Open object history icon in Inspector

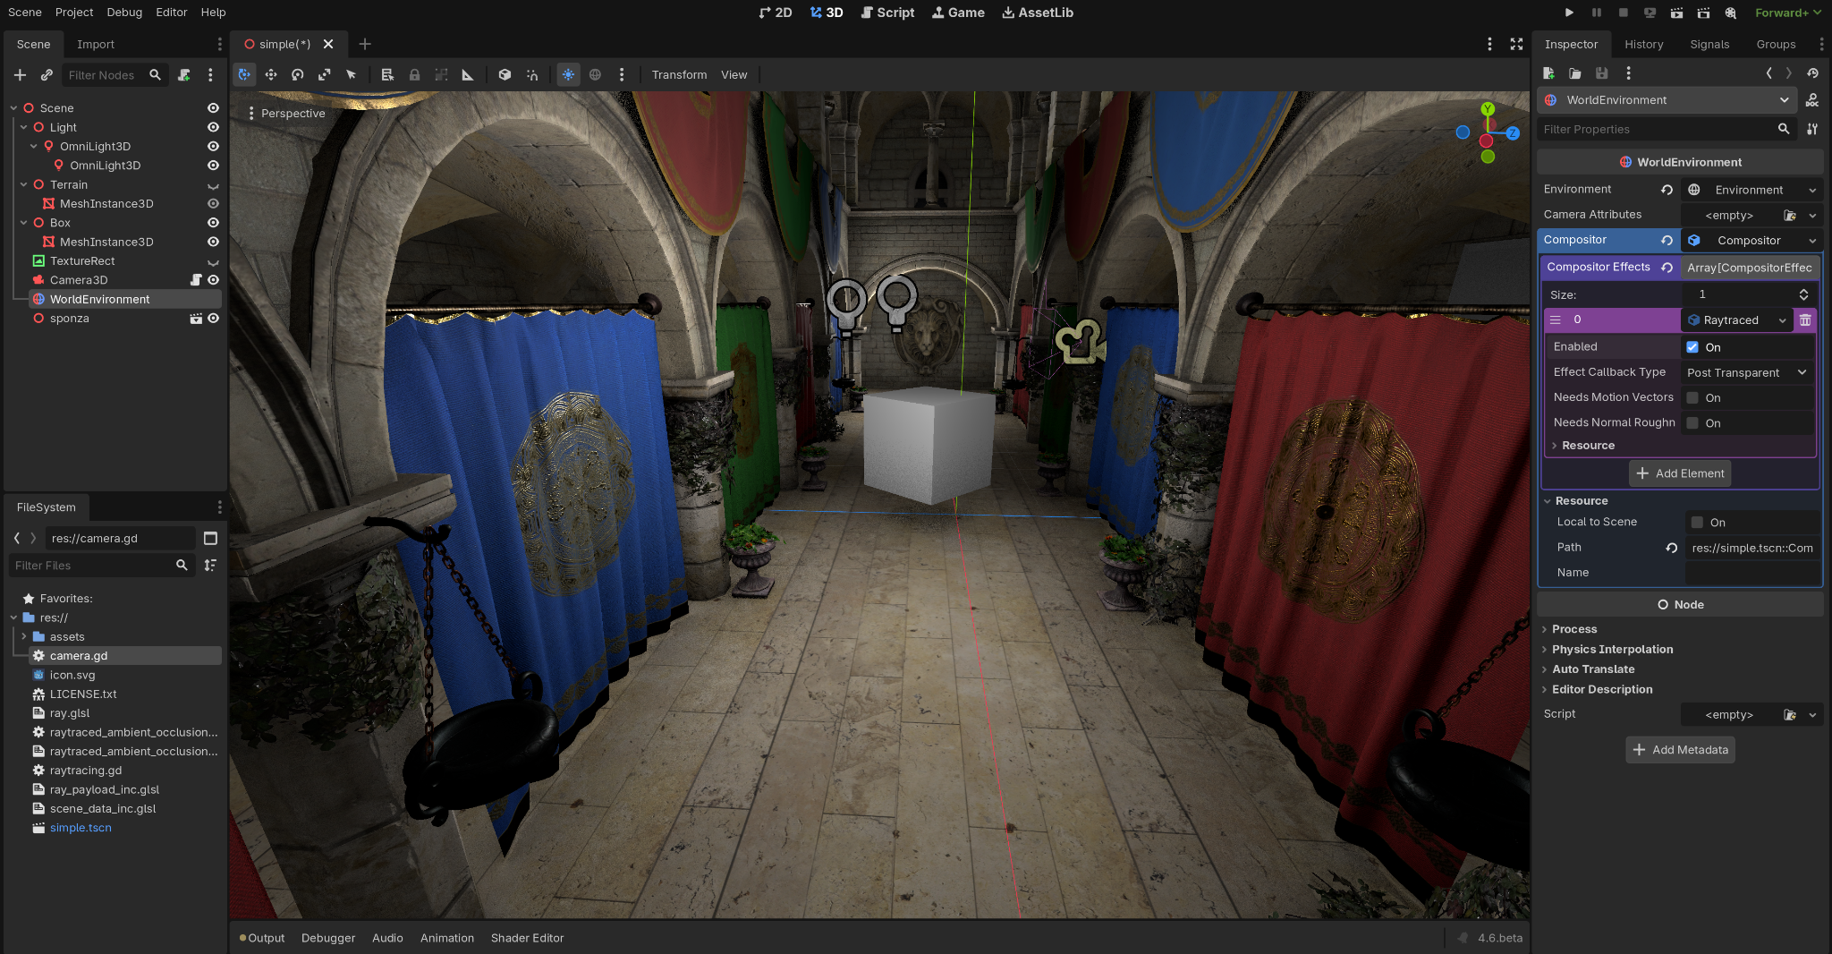[1812, 73]
